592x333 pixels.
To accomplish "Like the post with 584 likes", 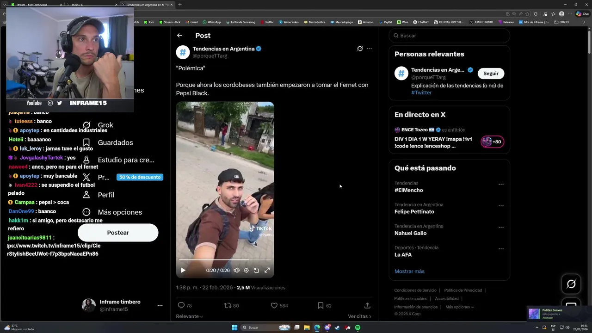I will tap(279, 305).
